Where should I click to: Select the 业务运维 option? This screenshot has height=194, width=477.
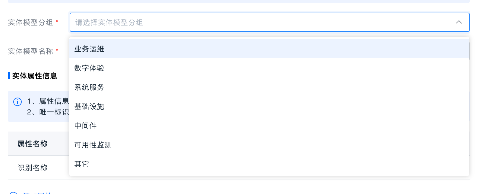click(89, 49)
